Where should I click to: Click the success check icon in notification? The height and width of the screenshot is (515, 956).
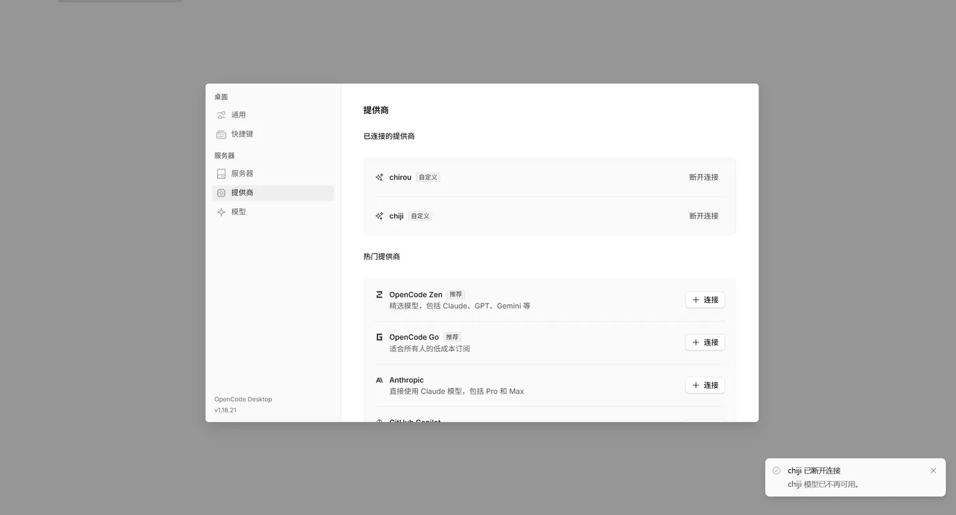[776, 471]
